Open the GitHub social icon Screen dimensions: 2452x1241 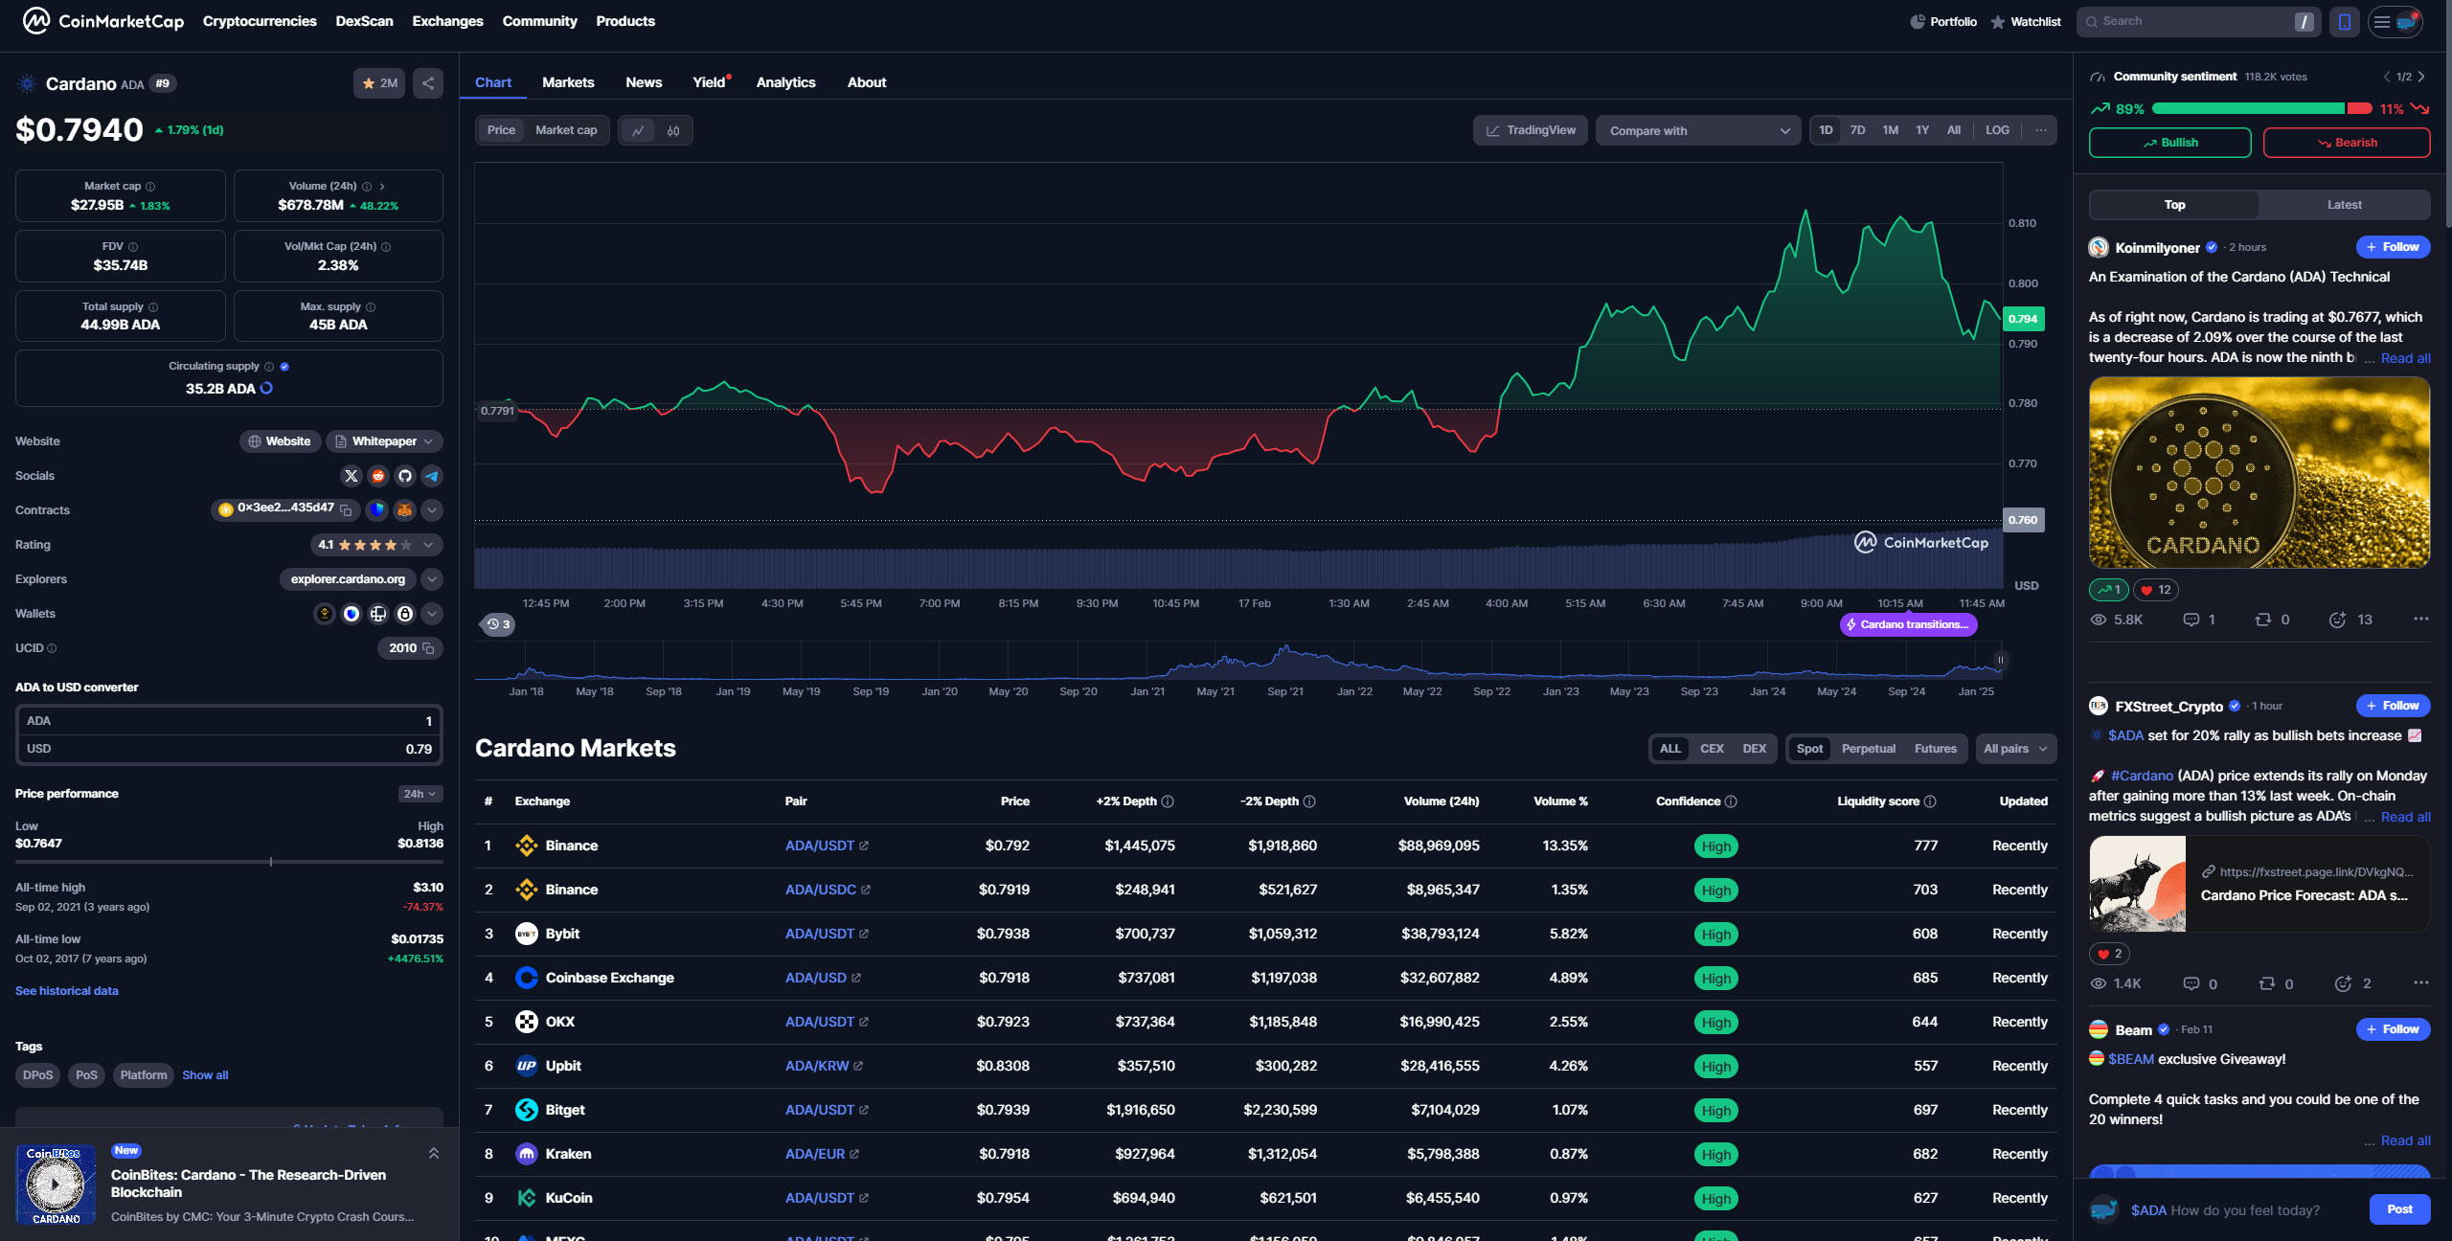[405, 476]
